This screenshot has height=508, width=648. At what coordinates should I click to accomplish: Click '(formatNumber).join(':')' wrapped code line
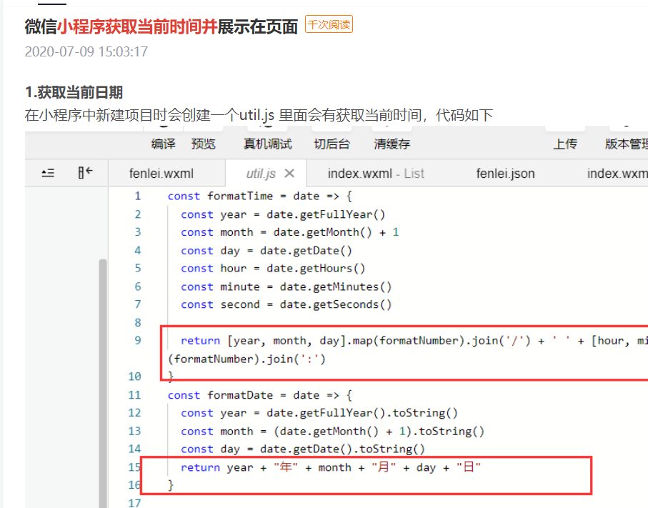click(246, 359)
